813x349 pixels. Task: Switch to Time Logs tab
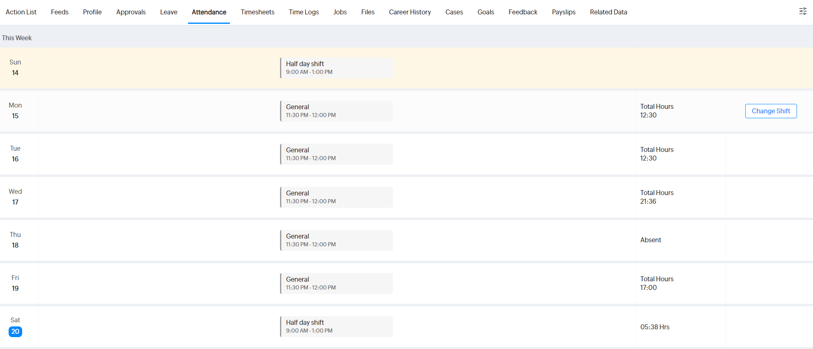(303, 12)
